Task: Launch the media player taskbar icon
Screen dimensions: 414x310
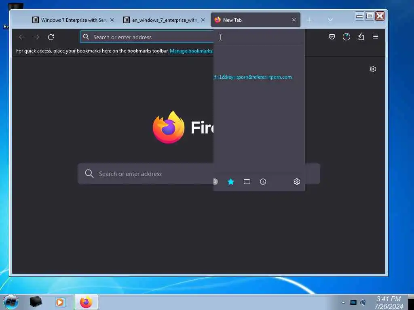Action: coord(60,302)
